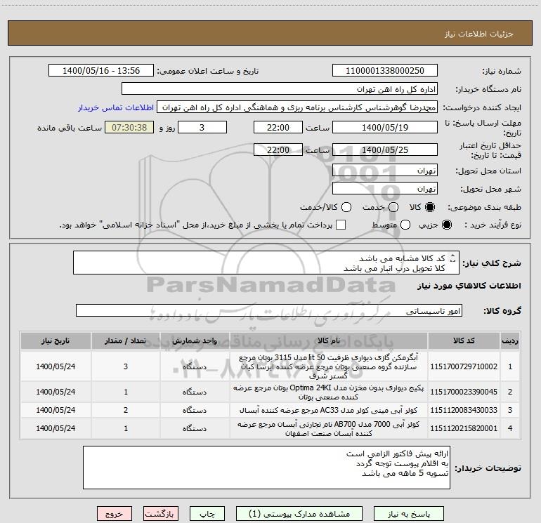Click the تاریخ نیاز column header
The image size is (541, 523).
click(56, 341)
